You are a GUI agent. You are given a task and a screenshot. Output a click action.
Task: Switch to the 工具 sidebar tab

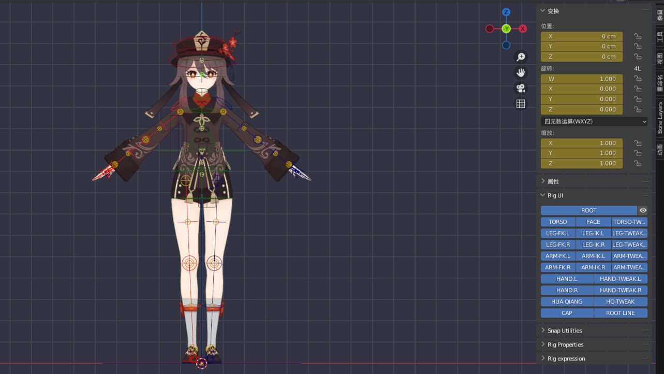[660, 36]
